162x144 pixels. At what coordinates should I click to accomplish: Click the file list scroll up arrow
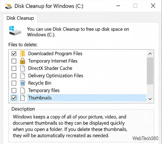(x=150, y=54)
